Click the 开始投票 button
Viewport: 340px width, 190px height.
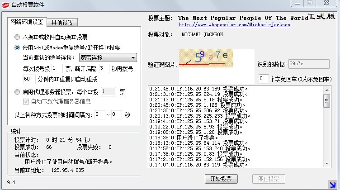221,178
